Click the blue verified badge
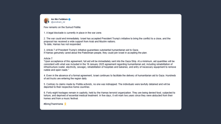 (69, 19)
